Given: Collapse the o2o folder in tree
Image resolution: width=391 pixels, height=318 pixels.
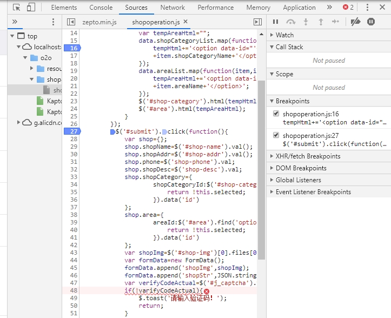Looking at the screenshot, I should click(x=25, y=58).
